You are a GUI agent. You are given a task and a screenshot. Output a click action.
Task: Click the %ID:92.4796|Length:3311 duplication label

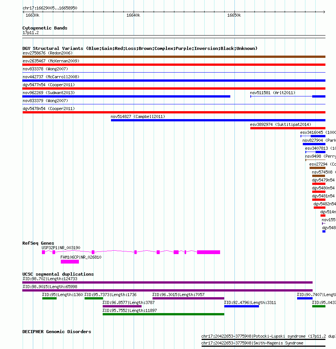pyautogui.click(x=250, y=303)
